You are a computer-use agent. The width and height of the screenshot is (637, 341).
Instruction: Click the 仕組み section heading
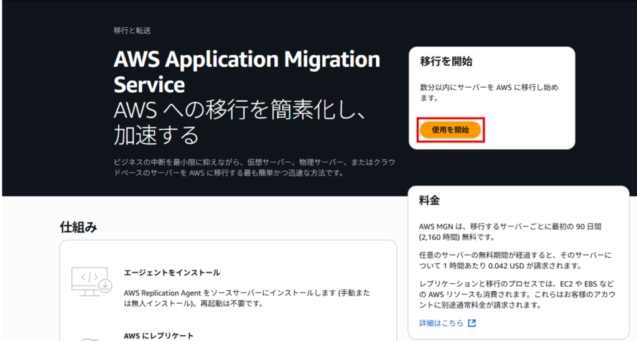(x=78, y=227)
